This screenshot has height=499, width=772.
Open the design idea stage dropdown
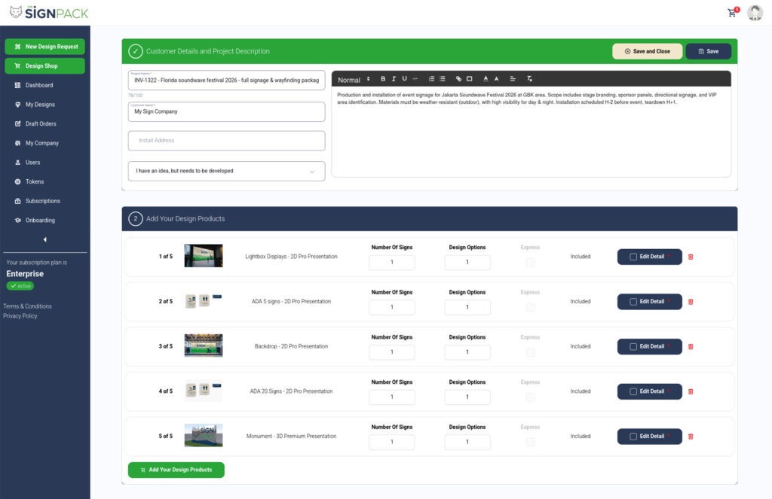pyautogui.click(x=226, y=171)
